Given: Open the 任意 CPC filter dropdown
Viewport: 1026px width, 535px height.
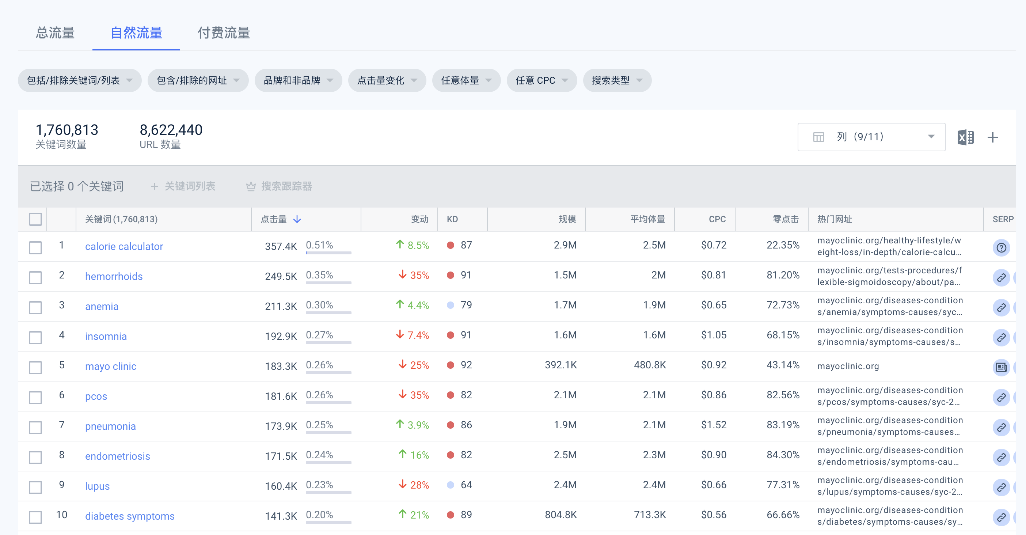Looking at the screenshot, I should (541, 80).
